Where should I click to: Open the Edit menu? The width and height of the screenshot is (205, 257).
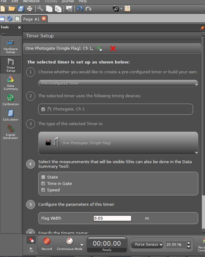pyautogui.click(x=15, y=1)
